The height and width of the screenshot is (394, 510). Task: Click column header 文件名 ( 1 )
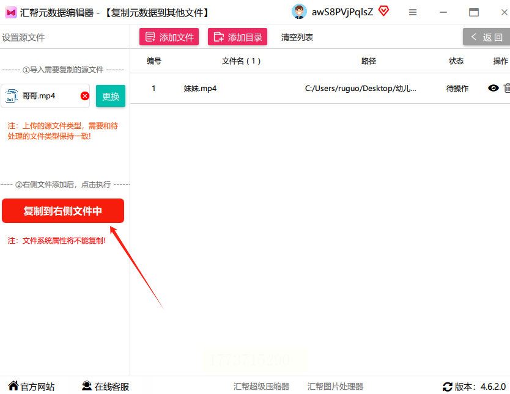241,61
